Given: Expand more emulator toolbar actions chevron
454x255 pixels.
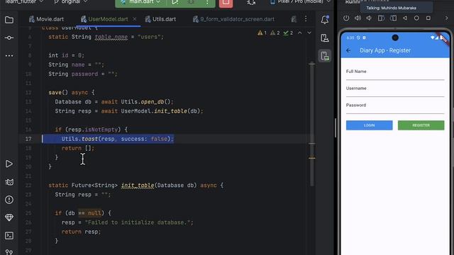Looking at the screenshot, I should pos(446,18).
